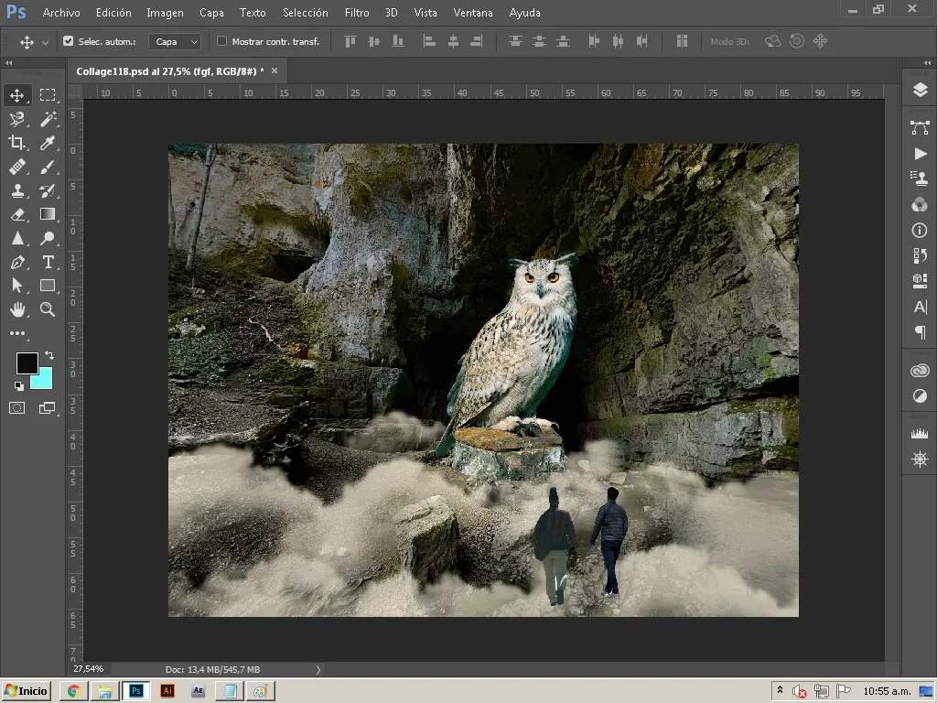Select the Move tool in the toolbox

point(16,95)
